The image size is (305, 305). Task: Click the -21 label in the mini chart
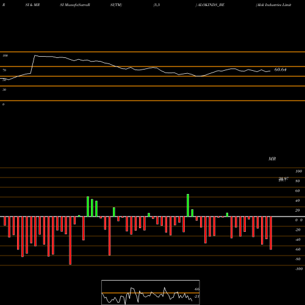pyautogui.click(x=196, y=296)
